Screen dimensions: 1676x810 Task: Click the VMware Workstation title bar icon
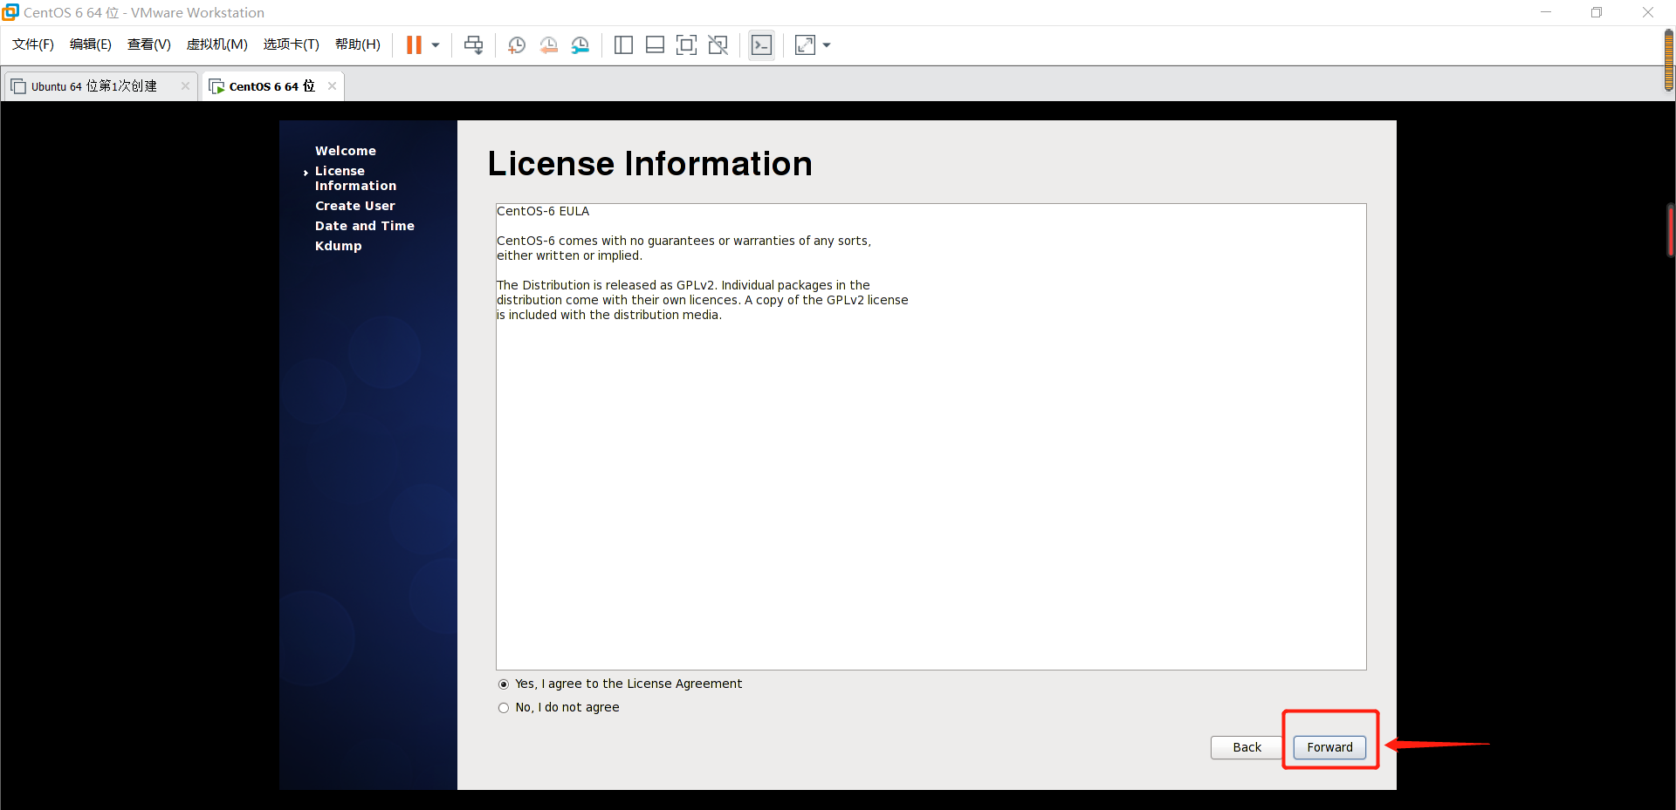pos(10,12)
